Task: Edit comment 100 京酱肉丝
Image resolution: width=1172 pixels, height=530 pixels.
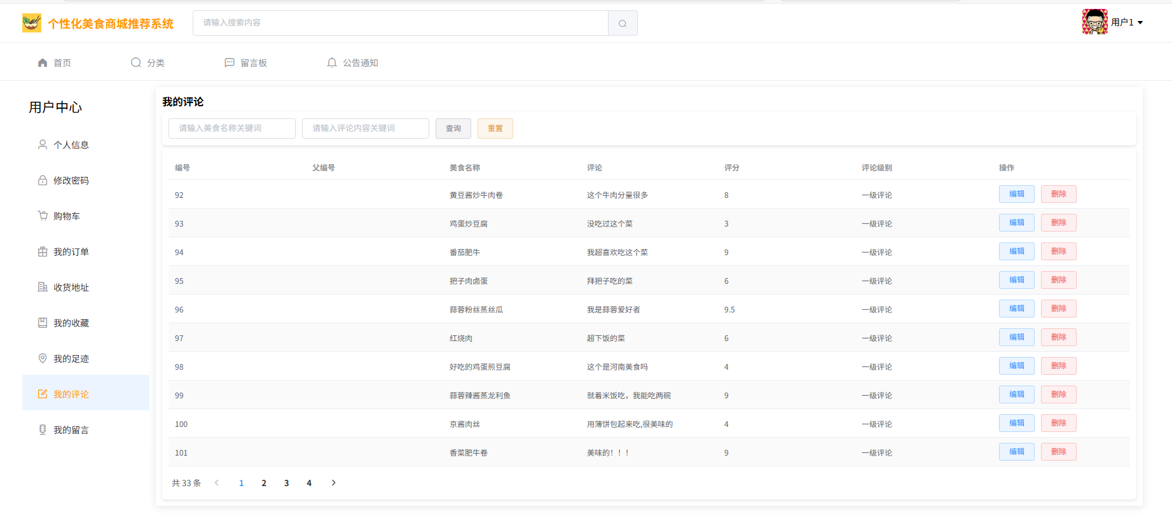Action: coord(1017,423)
